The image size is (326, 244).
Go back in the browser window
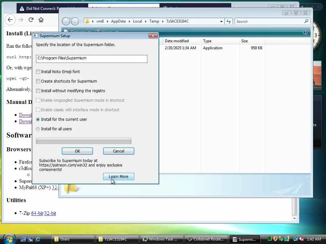pyautogui.click(x=10, y=20)
